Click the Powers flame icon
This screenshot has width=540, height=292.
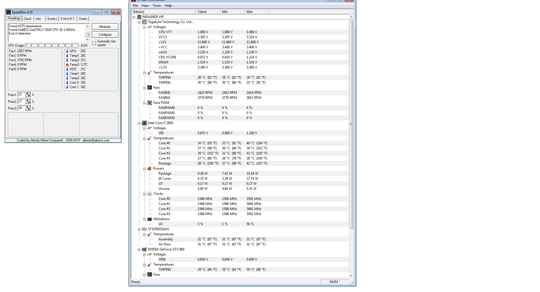(x=150, y=168)
